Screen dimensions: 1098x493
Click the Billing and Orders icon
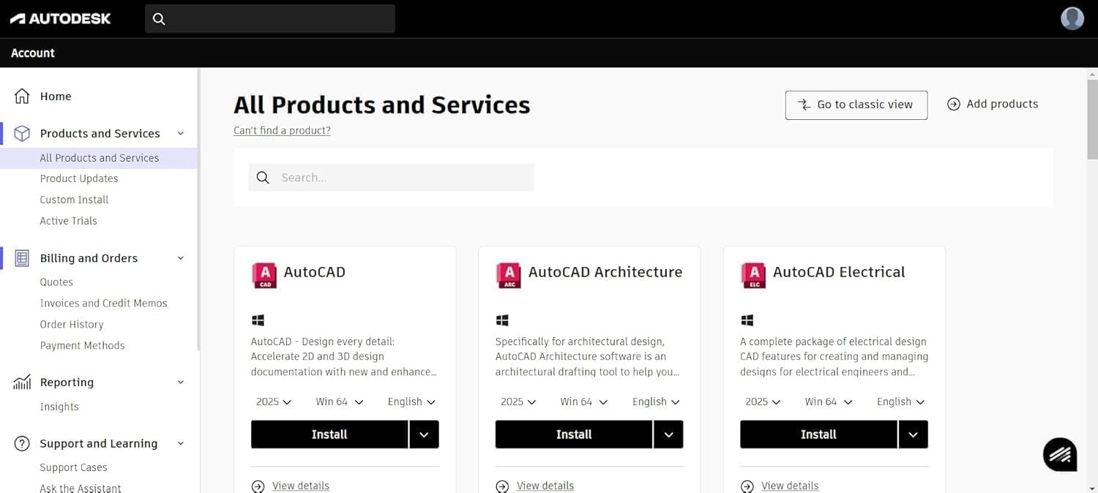click(23, 258)
